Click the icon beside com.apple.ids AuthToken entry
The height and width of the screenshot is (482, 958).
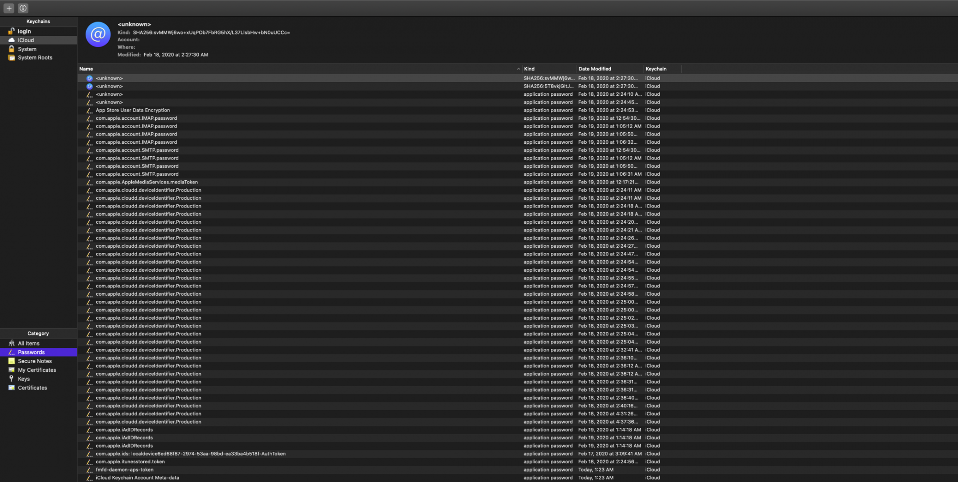tap(90, 454)
